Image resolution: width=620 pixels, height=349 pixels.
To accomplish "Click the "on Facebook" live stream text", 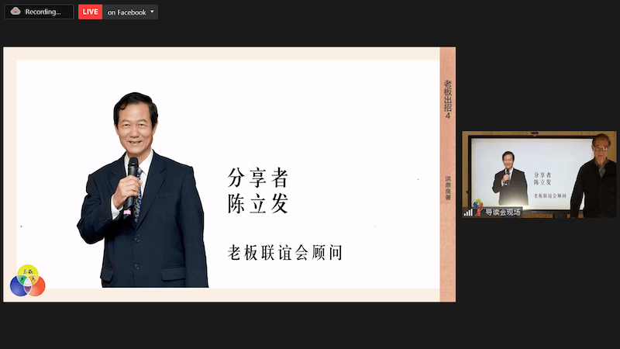I will point(126,12).
